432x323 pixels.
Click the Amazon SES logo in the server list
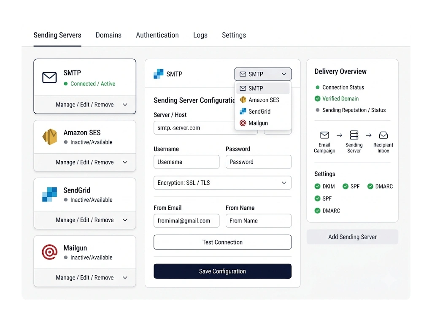(50, 136)
